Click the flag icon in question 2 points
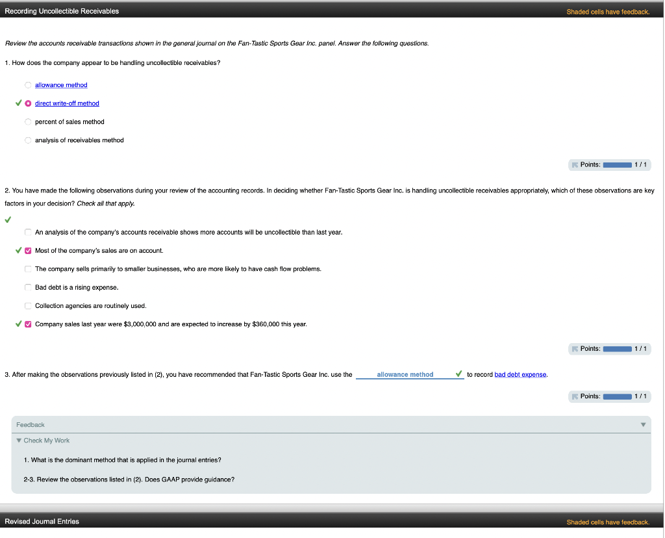 [575, 349]
